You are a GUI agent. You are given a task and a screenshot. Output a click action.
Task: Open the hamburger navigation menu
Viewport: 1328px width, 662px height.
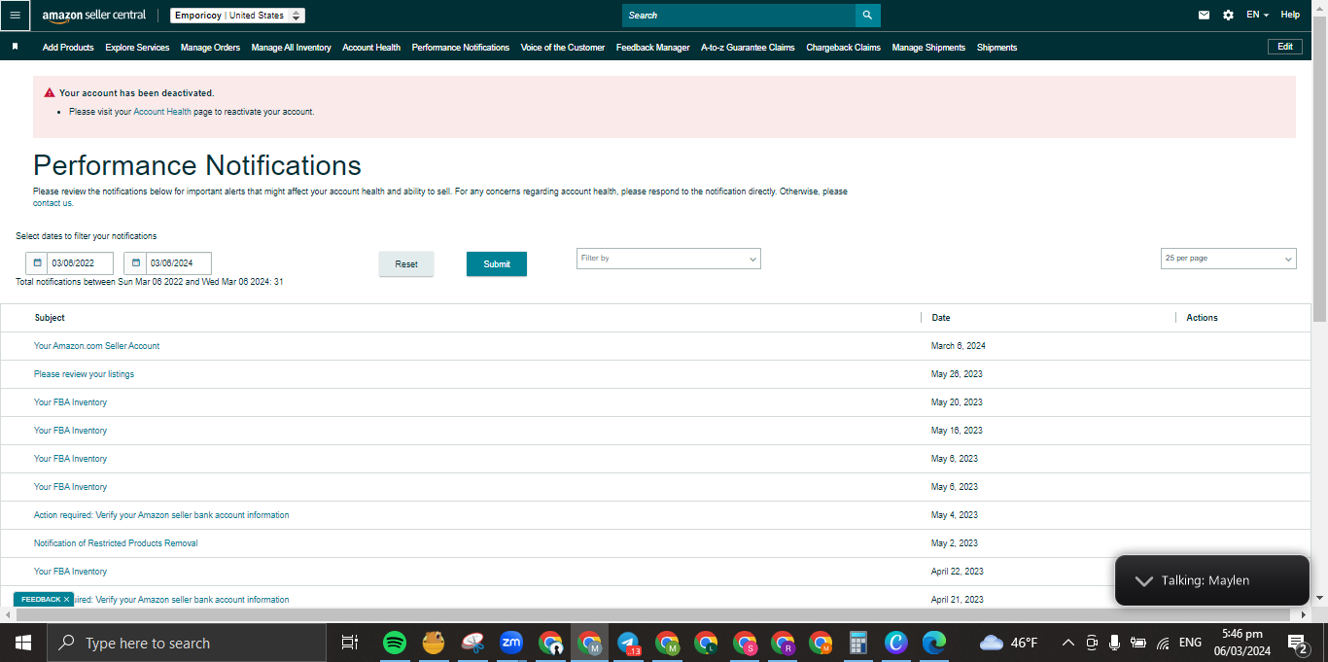point(15,16)
